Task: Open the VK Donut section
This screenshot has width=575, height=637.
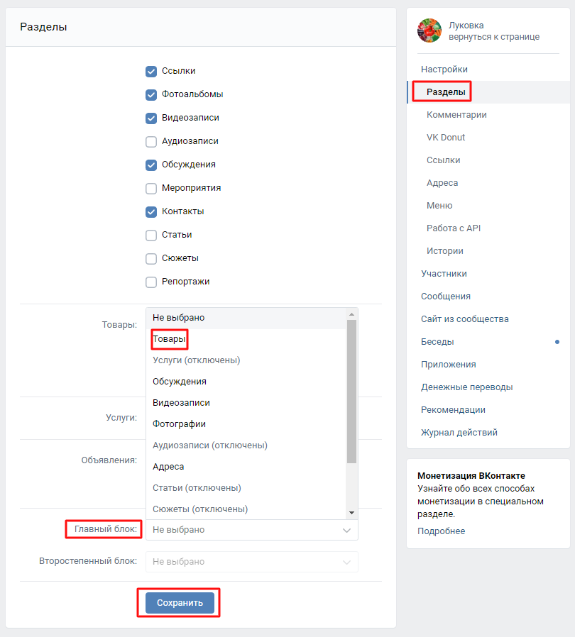Action: [446, 138]
